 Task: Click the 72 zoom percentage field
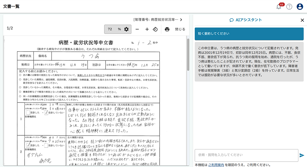click(x=110, y=29)
